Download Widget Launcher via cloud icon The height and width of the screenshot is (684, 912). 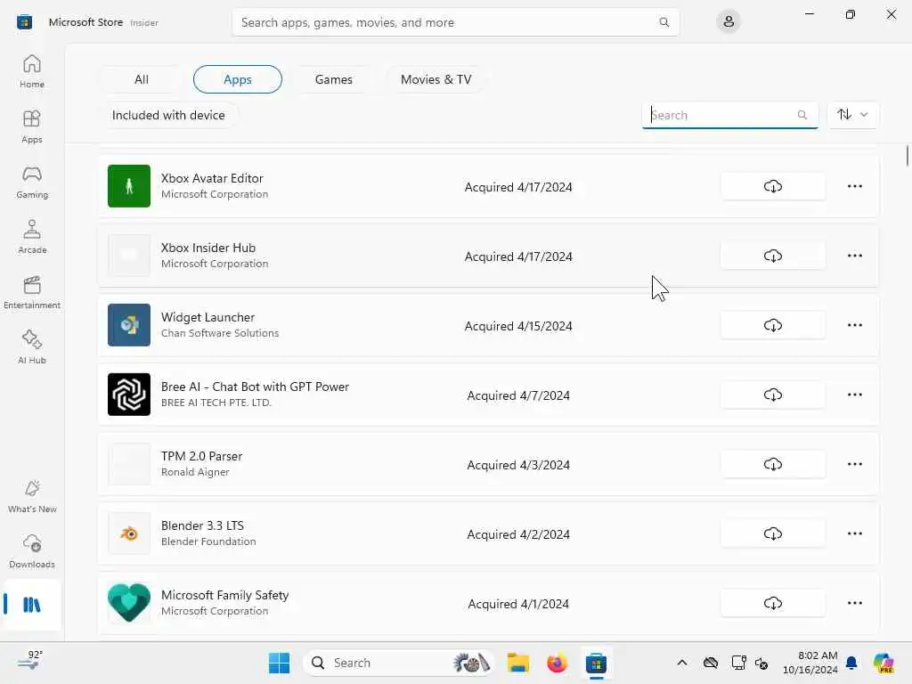click(772, 325)
